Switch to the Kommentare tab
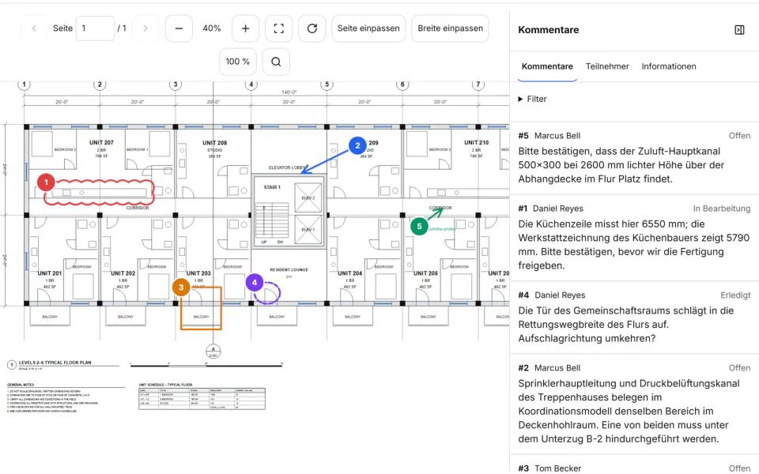This screenshot has width=759, height=474. pyautogui.click(x=547, y=66)
